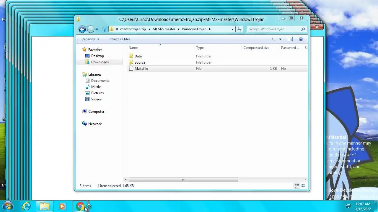The height and width of the screenshot is (212, 378).
Task: Click the File folder type of Source
Action: [204, 62]
